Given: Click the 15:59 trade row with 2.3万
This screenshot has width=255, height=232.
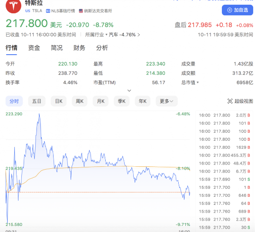Looking at the screenshot, I should pyautogui.click(x=224, y=220).
